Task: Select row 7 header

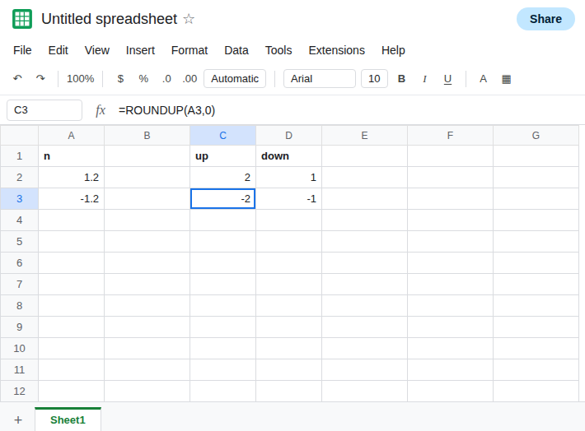Action: (x=20, y=285)
